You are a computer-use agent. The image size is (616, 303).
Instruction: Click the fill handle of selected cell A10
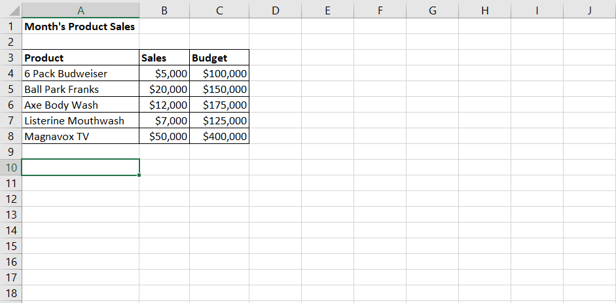tap(139, 175)
